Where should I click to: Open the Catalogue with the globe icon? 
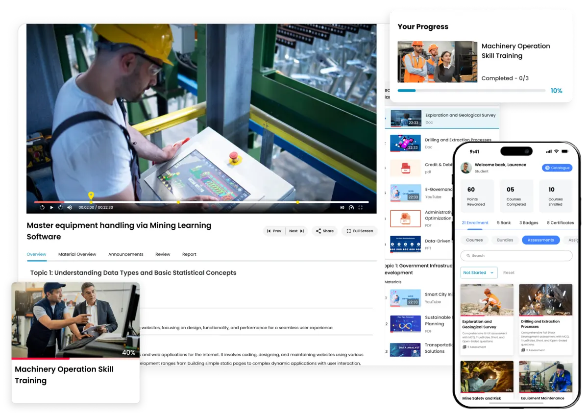[557, 168]
